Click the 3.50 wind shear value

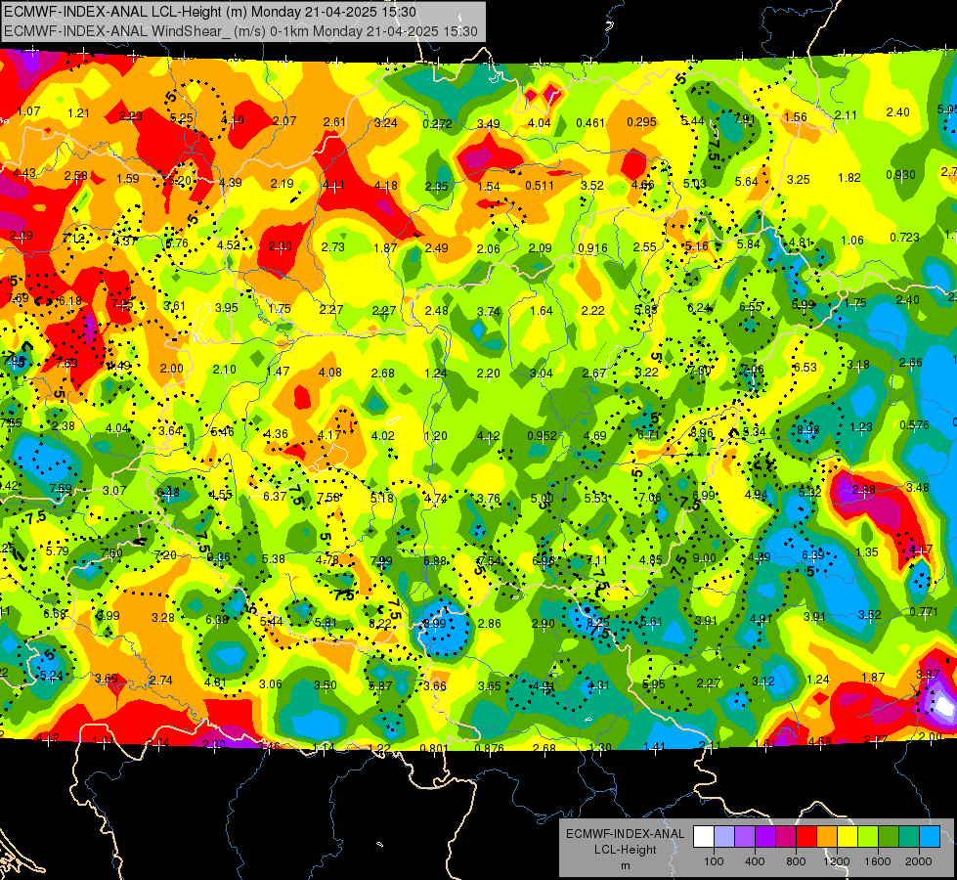326,684
